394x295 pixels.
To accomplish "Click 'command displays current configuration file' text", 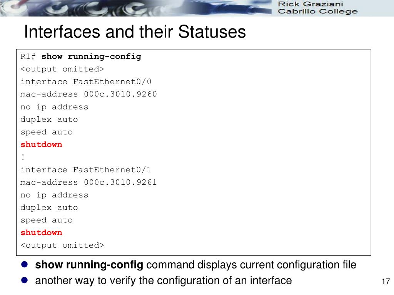I will coord(251,265).
